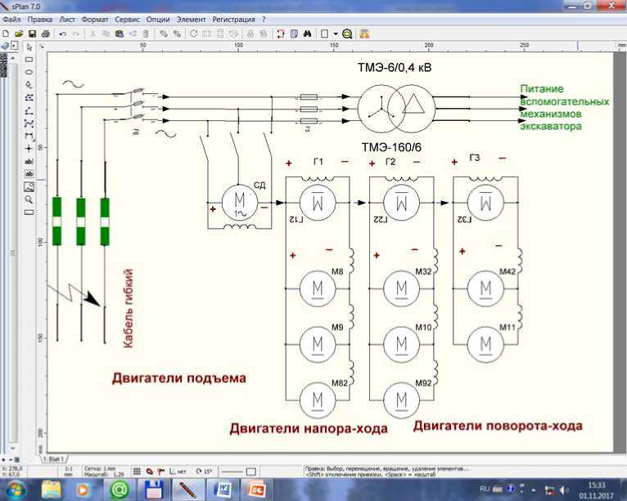Toggle the rubberband flag option
This screenshot has width=627, height=501.
[x=160, y=472]
